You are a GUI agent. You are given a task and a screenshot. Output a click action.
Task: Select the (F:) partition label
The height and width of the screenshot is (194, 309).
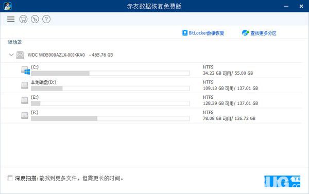[35, 112]
